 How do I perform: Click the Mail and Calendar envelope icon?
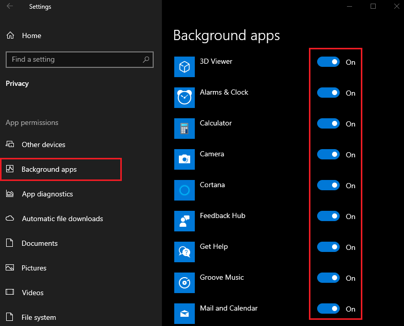(x=185, y=313)
